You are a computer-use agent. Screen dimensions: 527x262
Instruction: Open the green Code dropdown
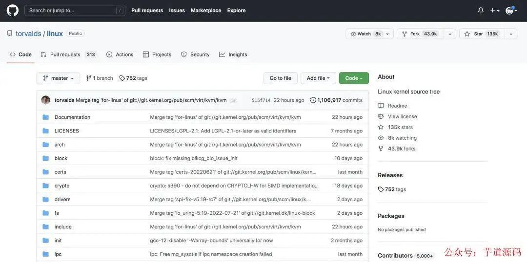point(354,78)
